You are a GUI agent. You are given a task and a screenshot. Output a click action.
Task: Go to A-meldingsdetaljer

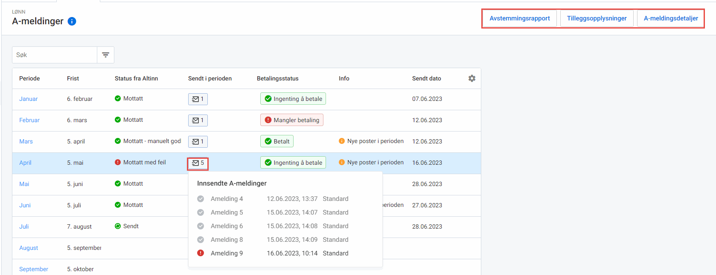(x=671, y=18)
